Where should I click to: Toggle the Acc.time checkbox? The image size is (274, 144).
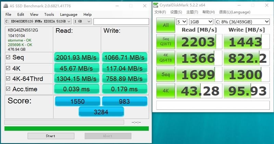tap(8, 89)
